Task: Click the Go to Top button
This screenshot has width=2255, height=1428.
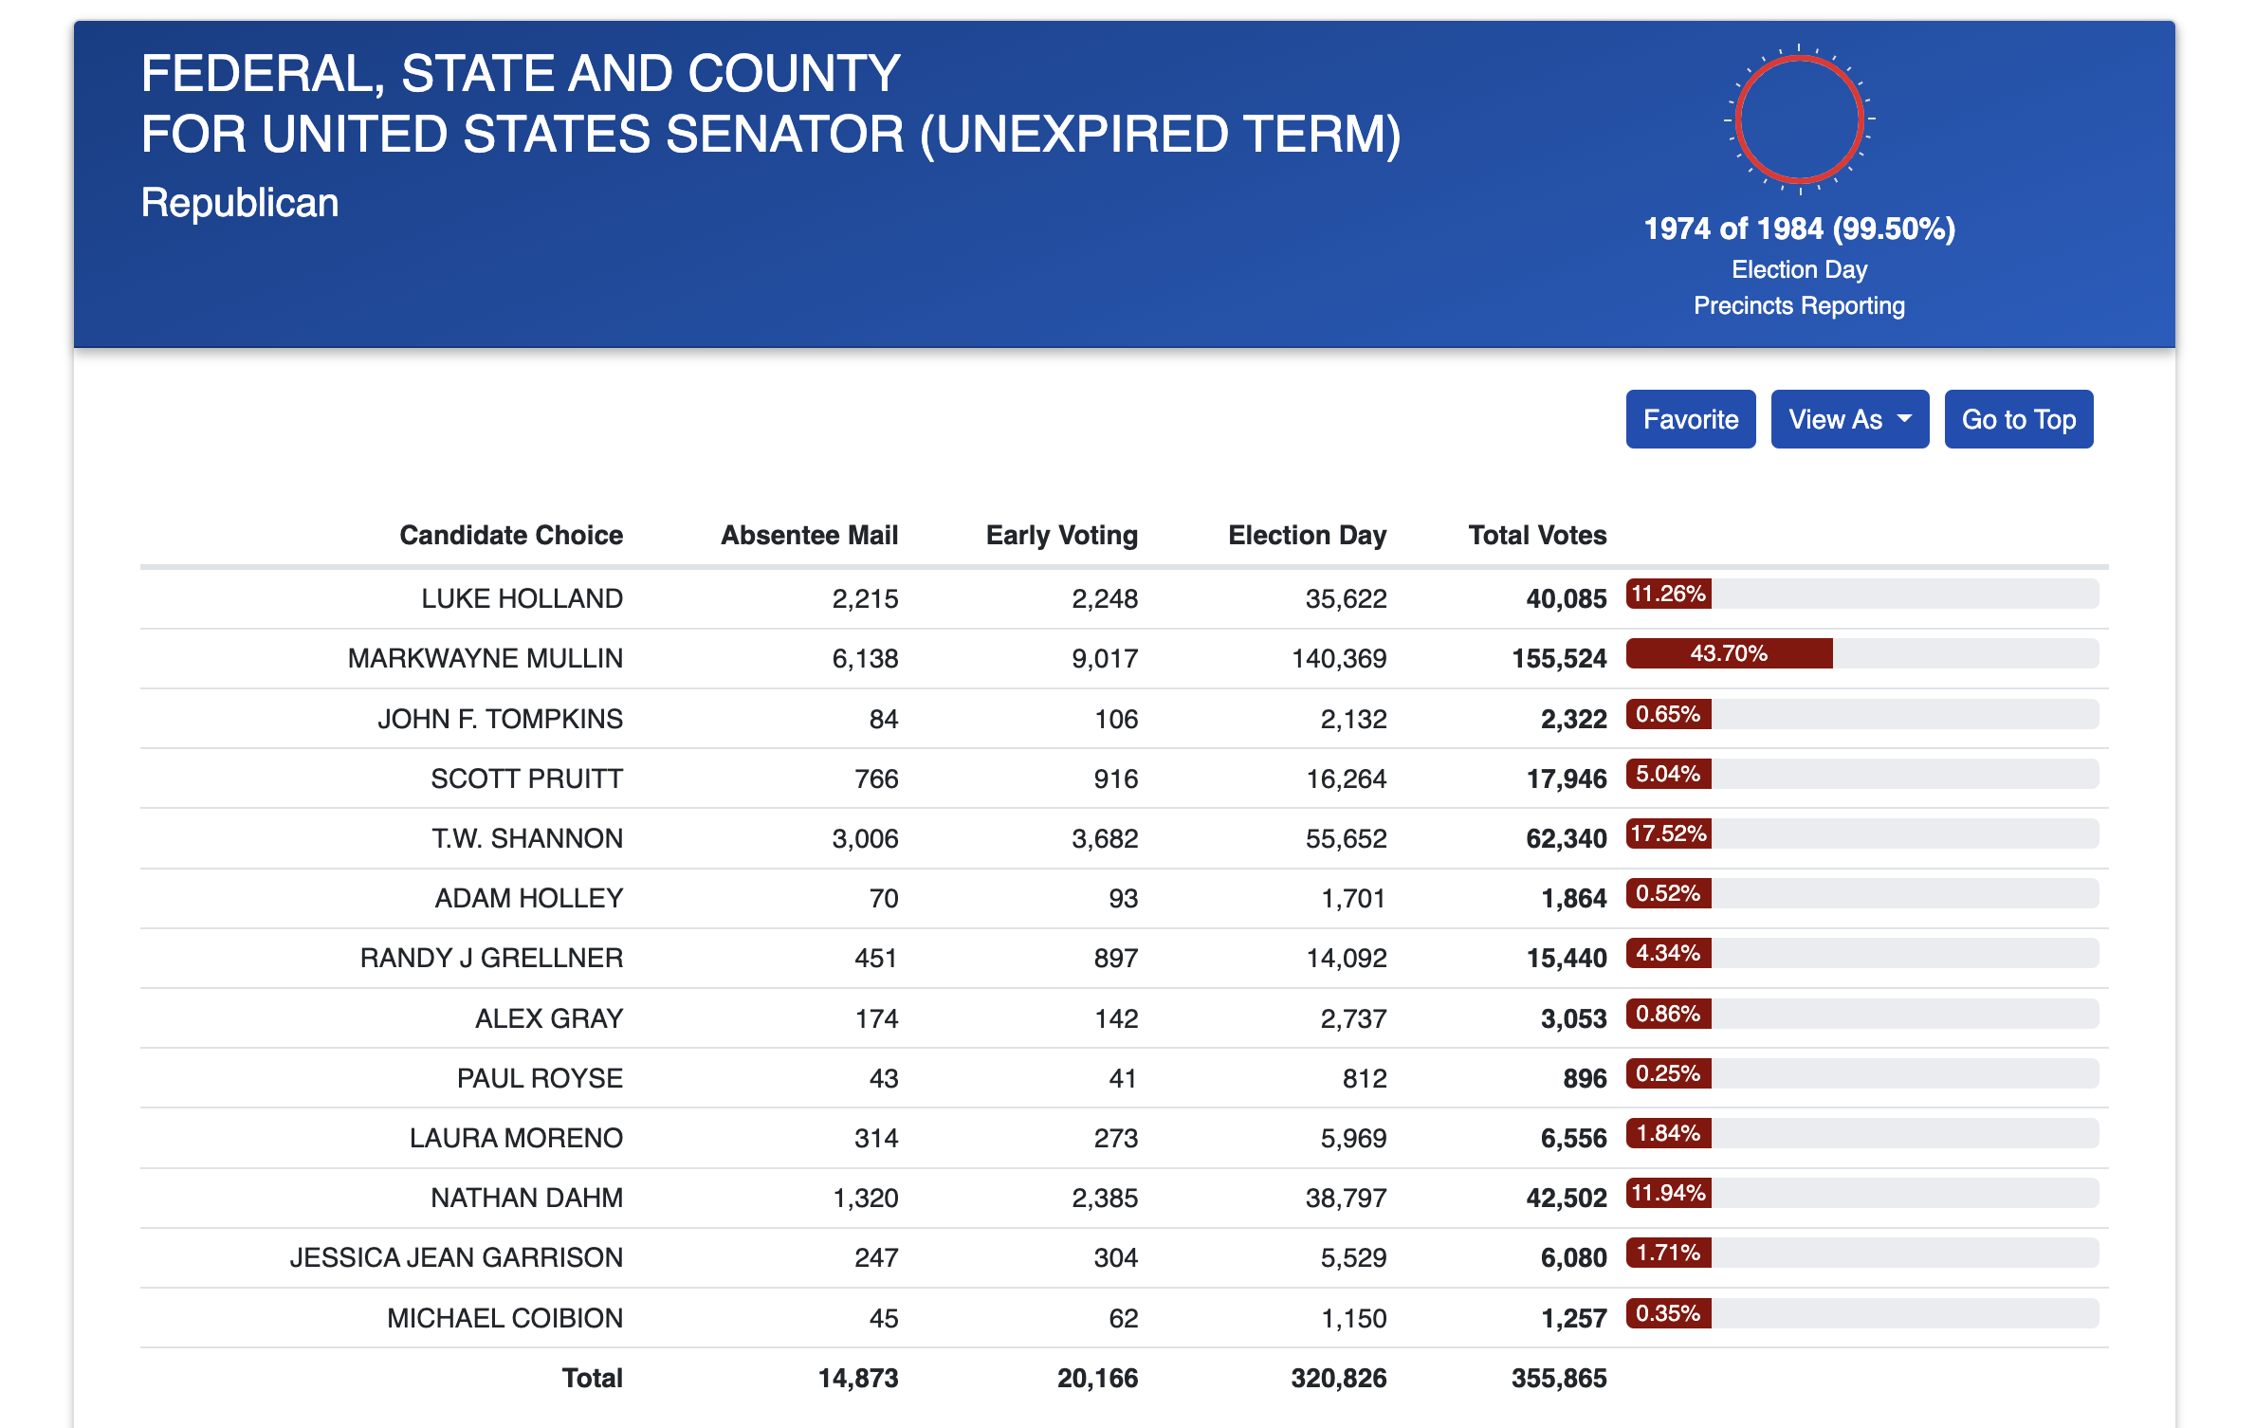Action: click(x=2018, y=419)
